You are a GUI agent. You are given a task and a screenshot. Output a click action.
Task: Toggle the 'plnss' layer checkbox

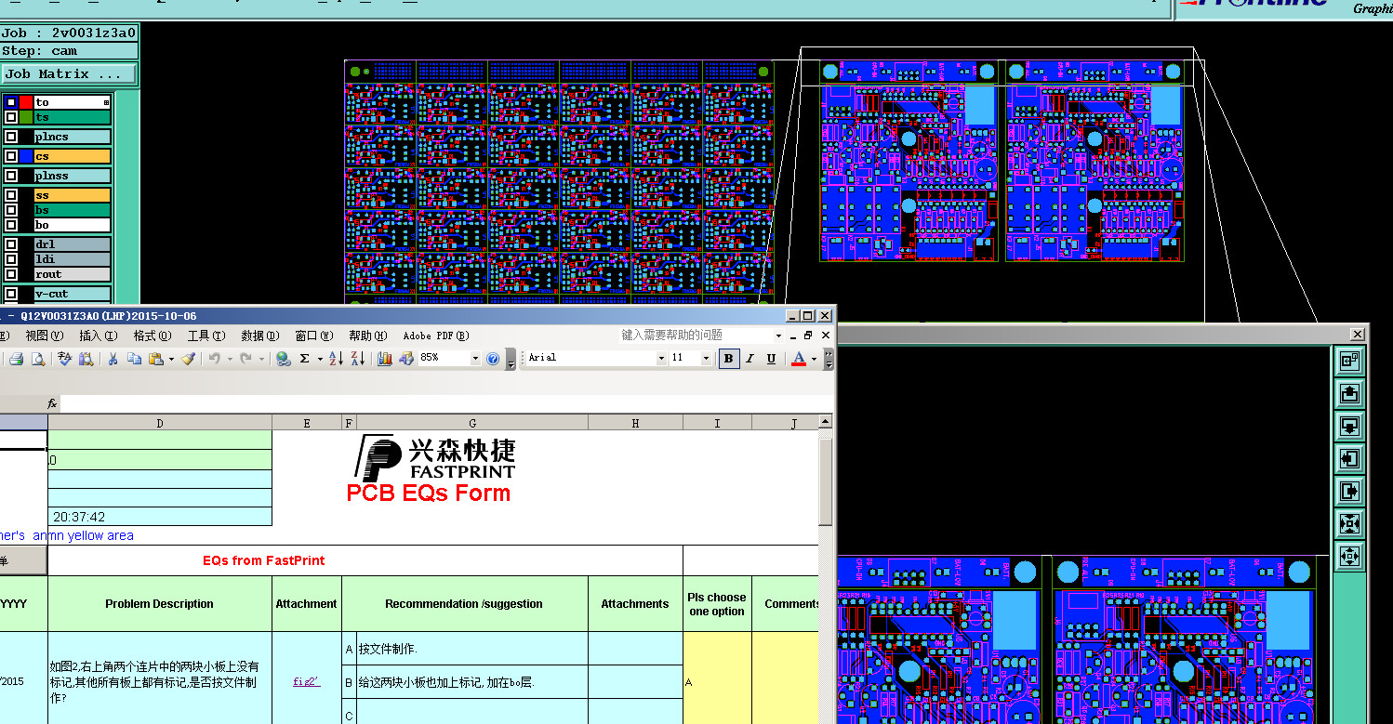(11, 176)
